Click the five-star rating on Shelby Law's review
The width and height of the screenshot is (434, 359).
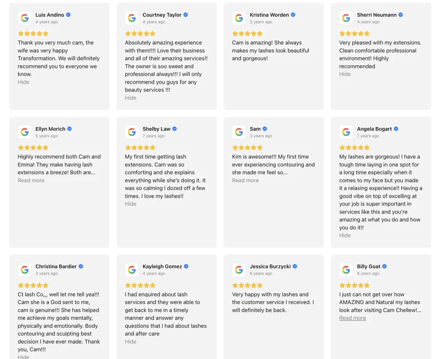pos(140,148)
